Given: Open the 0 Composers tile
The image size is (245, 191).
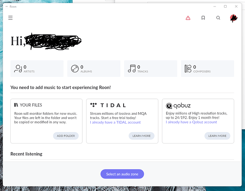Looking at the screenshot, I should click(207, 69).
